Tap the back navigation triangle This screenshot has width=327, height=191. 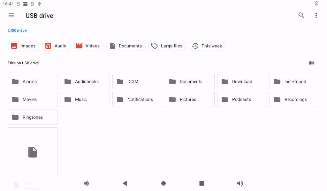click(x=125, y=183)
